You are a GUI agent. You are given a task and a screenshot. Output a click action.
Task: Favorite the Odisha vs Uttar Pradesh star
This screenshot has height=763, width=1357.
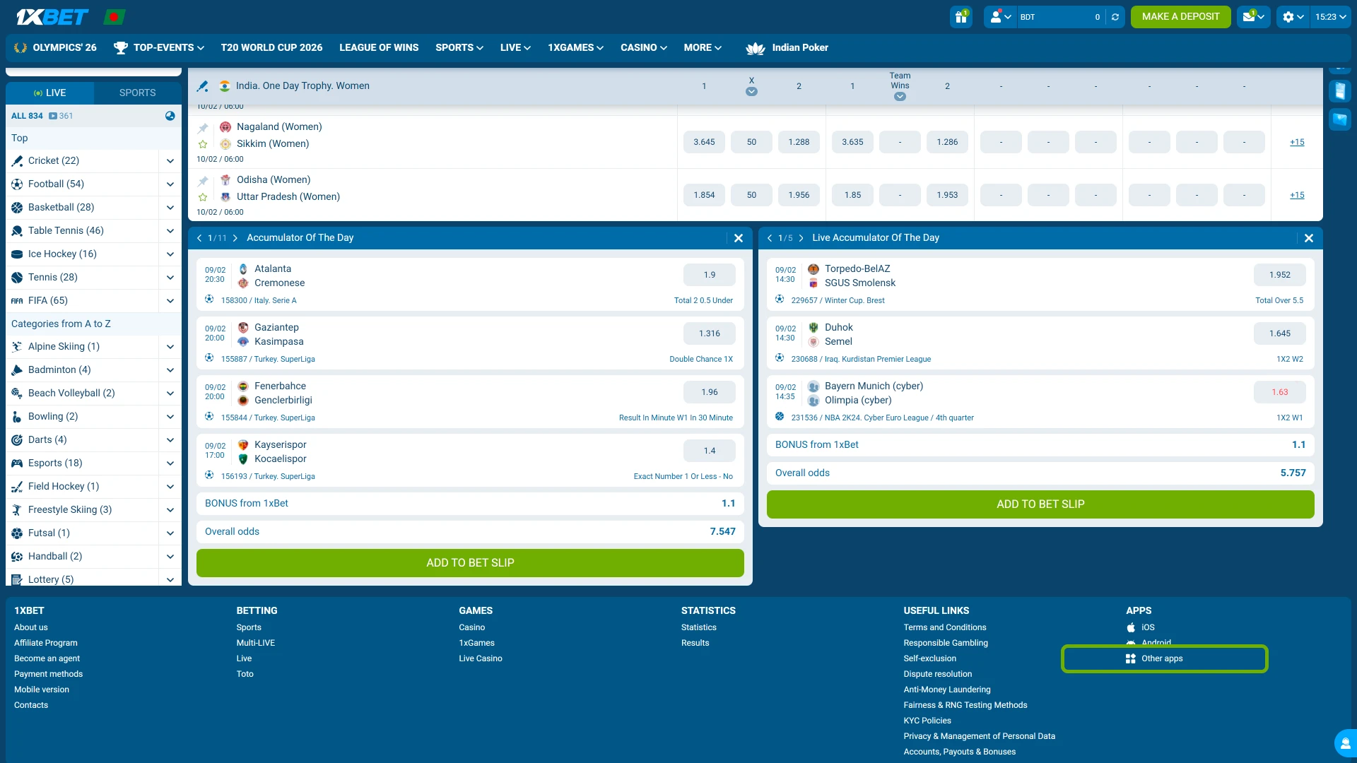(203, 197)
